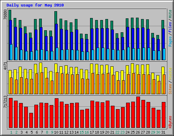Click day label 18 on the x-axis
This screenshot has width=174, height=136.
coord(97,132)
